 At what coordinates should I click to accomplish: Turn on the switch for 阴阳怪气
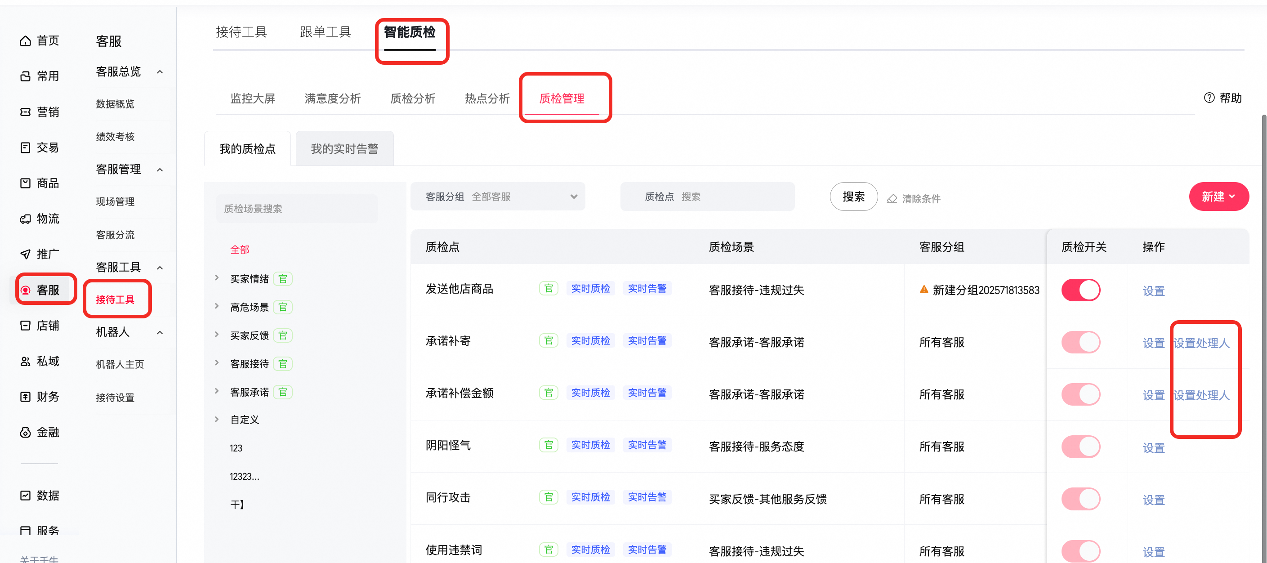click(1080, 447)
